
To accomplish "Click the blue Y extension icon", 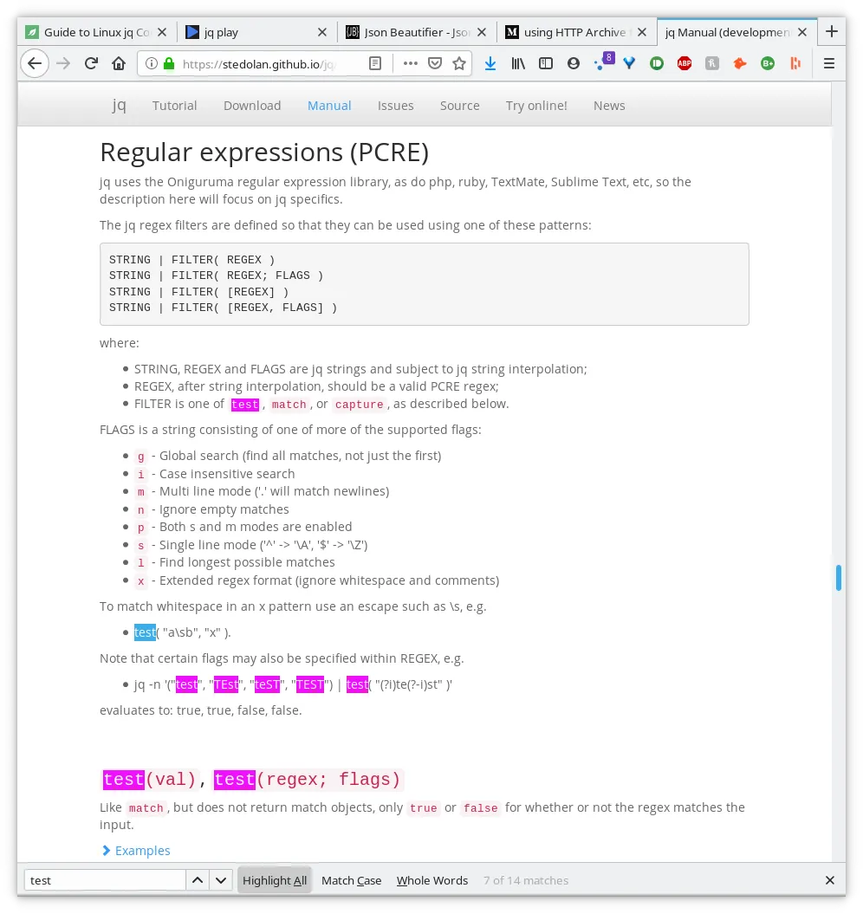I will click(x=629, y=63).
